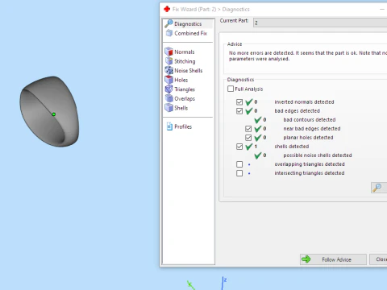Click 'bad edges detected' label text
Image resolution: width=387 pixels, height=290 pixels.
pos(297,111)
